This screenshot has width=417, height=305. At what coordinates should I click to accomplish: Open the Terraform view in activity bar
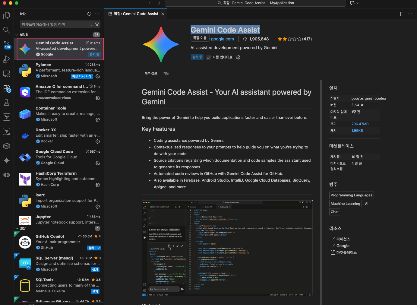(7, 117)
